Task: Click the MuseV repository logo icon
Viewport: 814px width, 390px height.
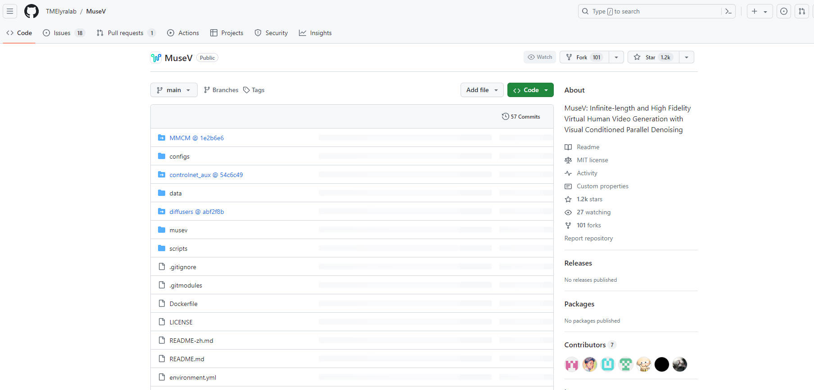Action: tap(156, 58)
